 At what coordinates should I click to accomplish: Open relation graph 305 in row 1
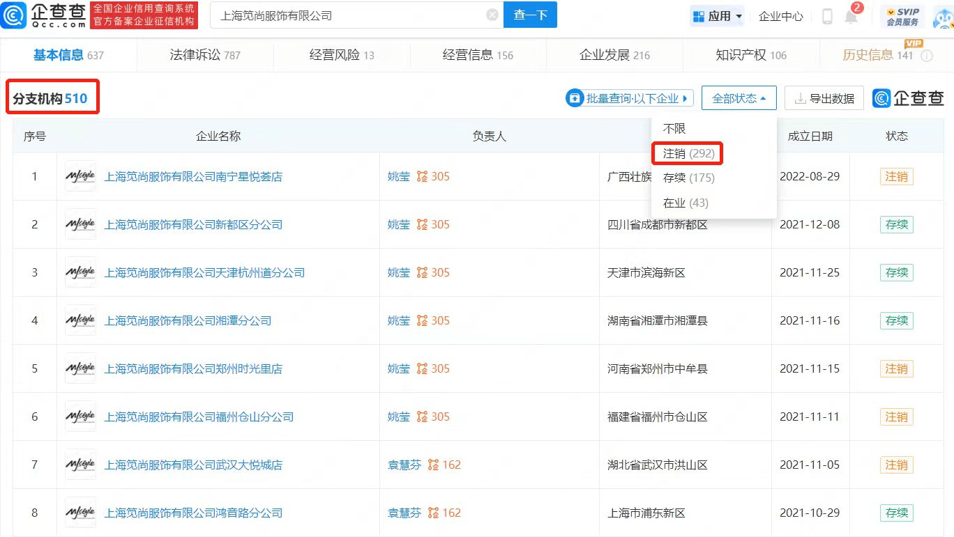tap(433, 177)
